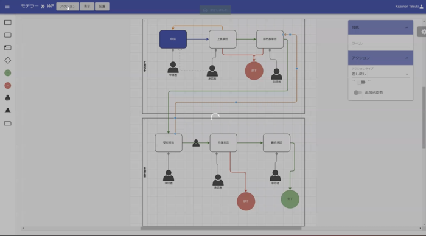This screenshot has width=426, height=236.
Task: Collapse the アクション panel section chevron
Action: (407, 58)
